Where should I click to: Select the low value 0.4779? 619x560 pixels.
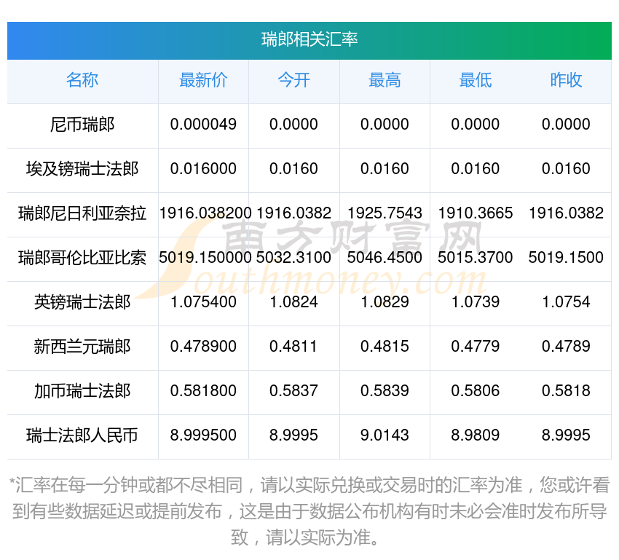476,347
